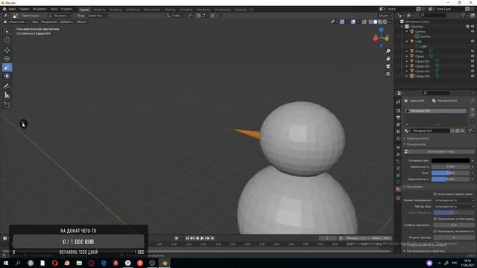Switch to the Shading workspace tab
The width and height of the screenshot is (477, 268).
coord(170,10)
